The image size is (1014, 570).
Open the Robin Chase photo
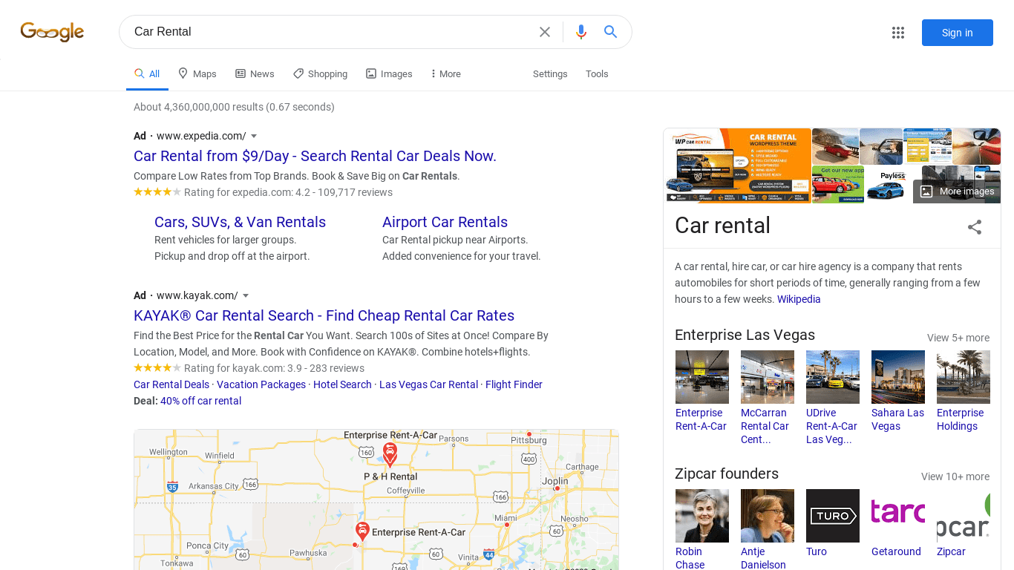[x=702, y=516]
